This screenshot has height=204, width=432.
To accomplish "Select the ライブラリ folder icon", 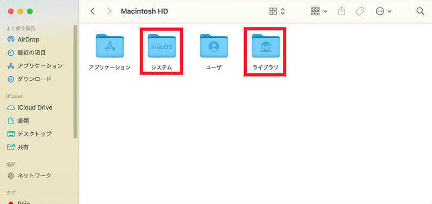I will click(266, 45).
